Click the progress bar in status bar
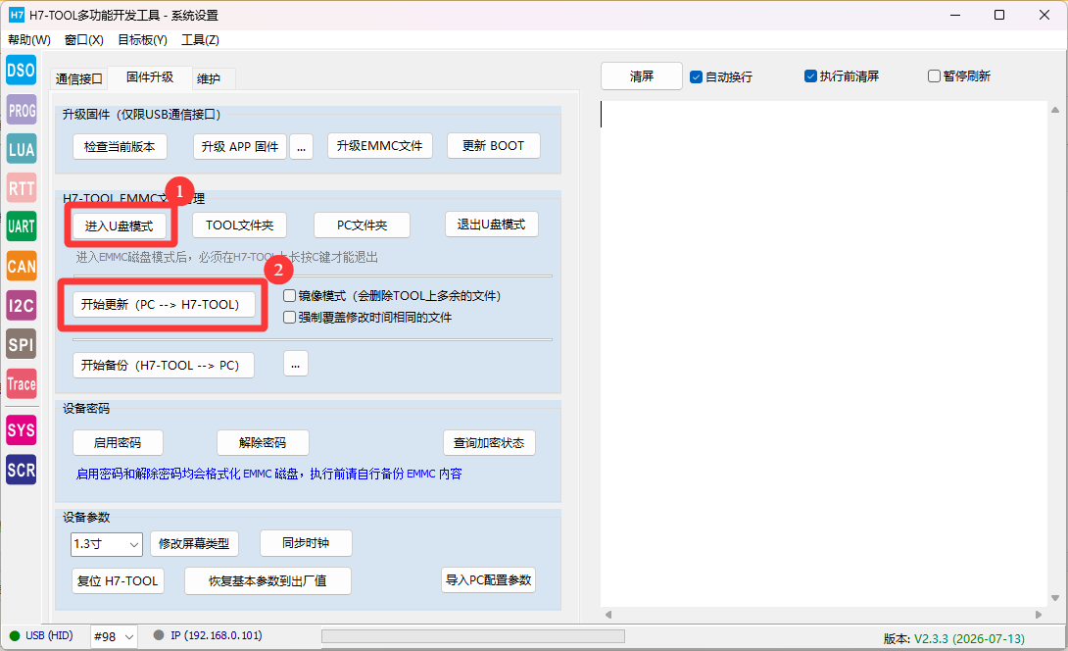The height and width of the screenshot is (651, 1068). [473, 636]
